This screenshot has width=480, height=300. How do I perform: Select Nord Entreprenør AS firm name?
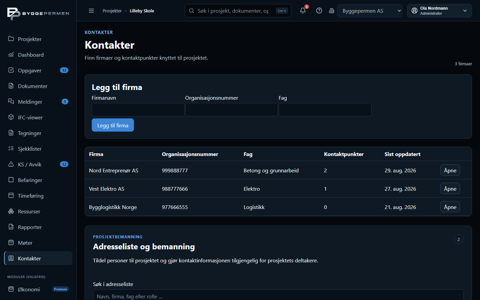pyautogui.click(x=114, y=170)
